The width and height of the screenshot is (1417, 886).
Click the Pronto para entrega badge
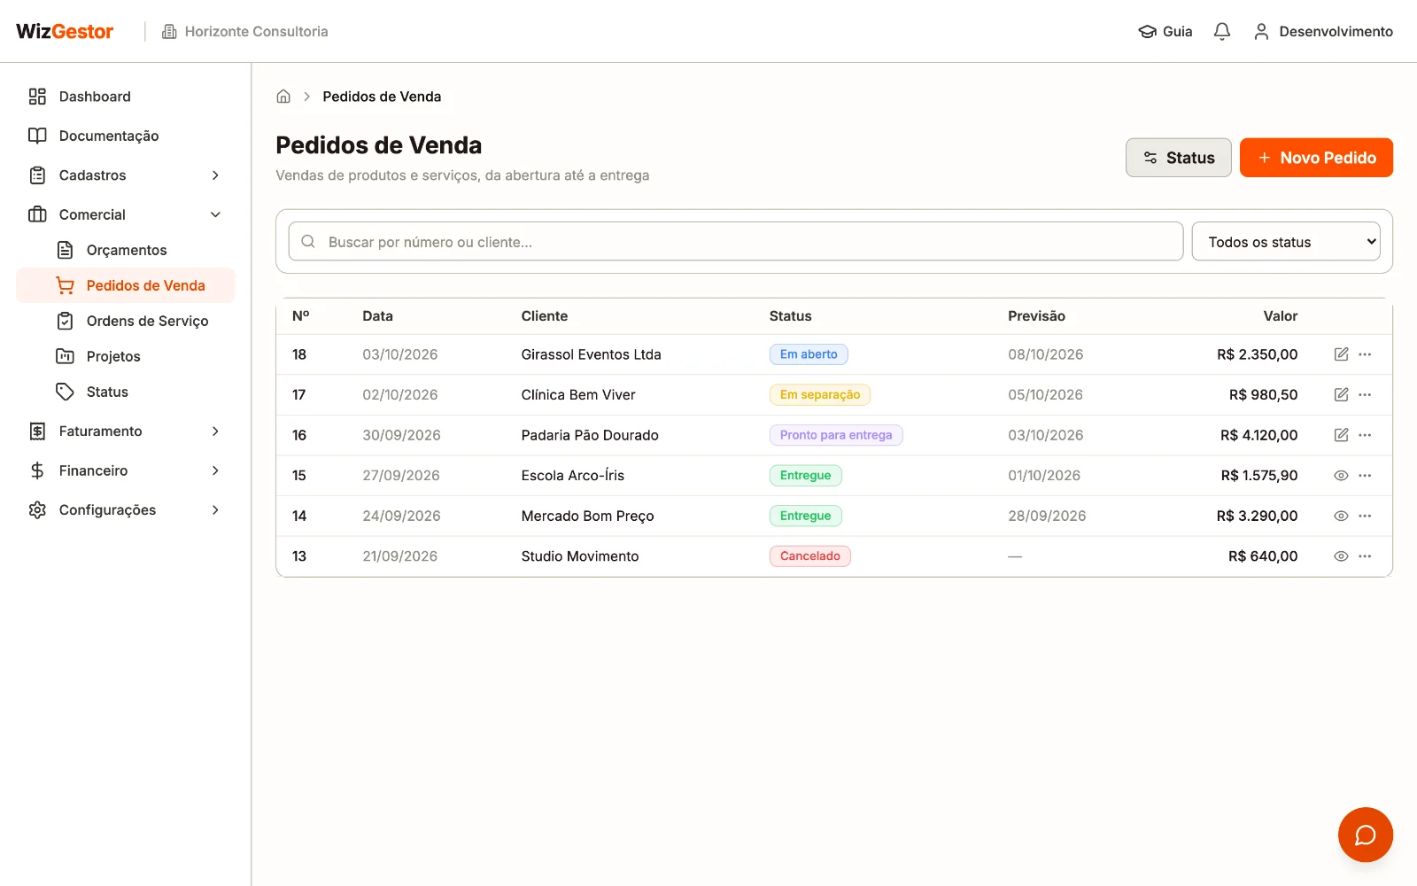tap(836, 435)
